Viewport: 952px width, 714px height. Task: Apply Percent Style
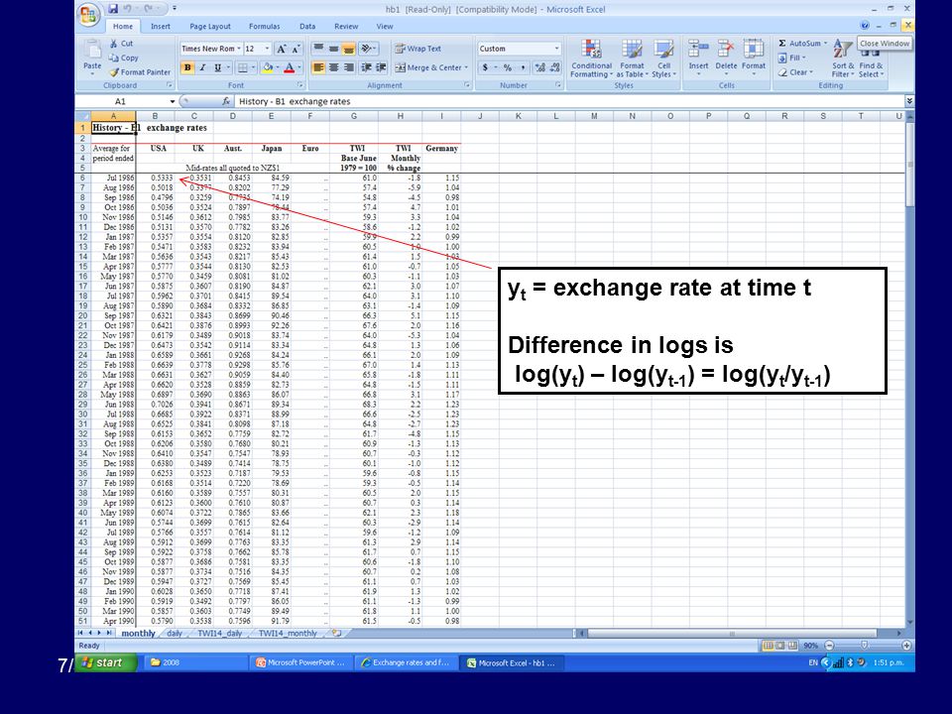click(x=508, y=68)
